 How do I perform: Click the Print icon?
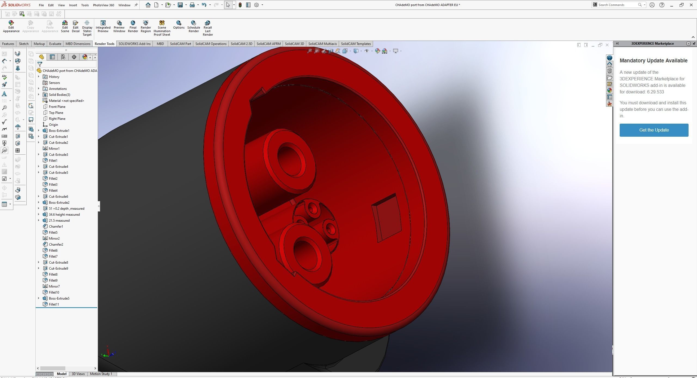(x=192, y=5)
